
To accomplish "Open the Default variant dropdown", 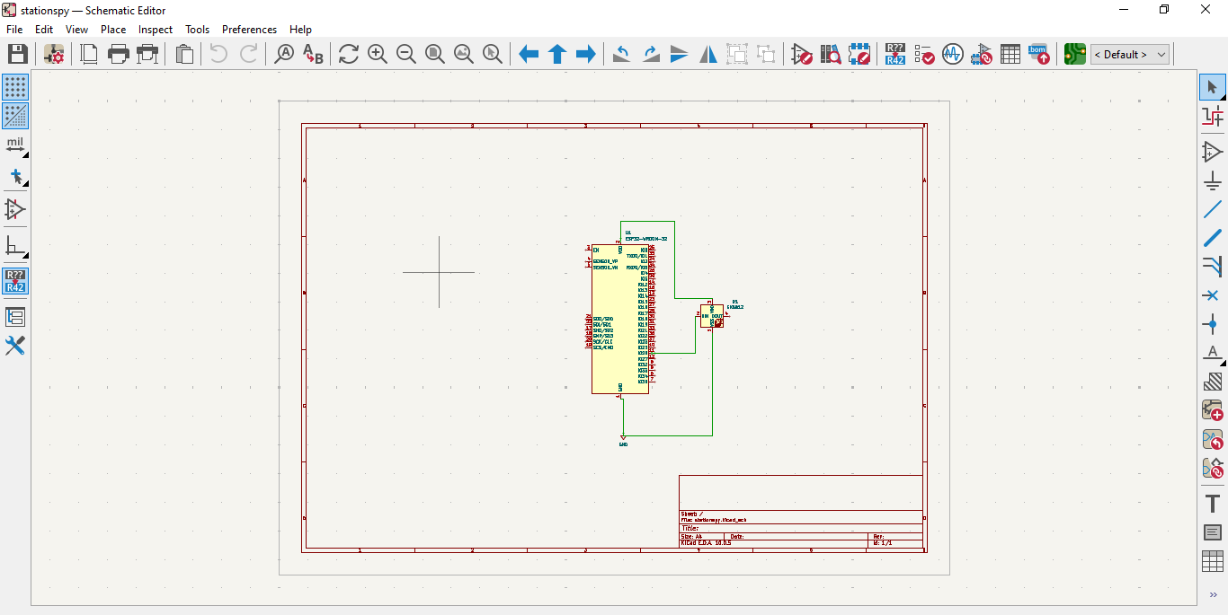I will pos(1130,54).
